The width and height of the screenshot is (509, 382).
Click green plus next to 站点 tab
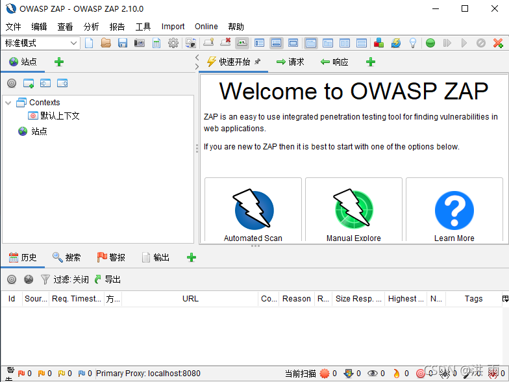click(x=59, y=62)
